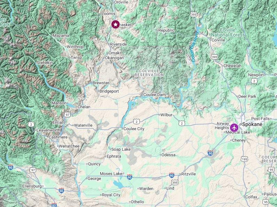This screenshot has height=207, width=277.
Task: Click the US 2 shield near Coulee City
Action: pyautogui.click(x=136, y=122)
